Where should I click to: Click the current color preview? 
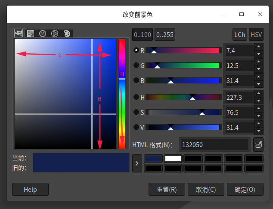(81, 158)
